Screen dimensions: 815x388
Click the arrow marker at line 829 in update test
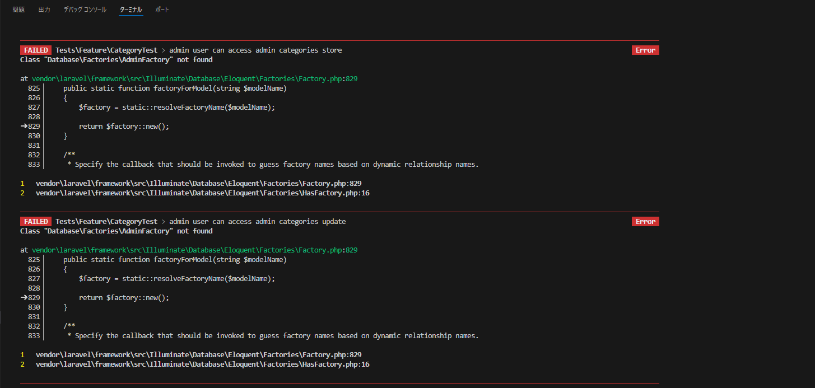(24, 298)
